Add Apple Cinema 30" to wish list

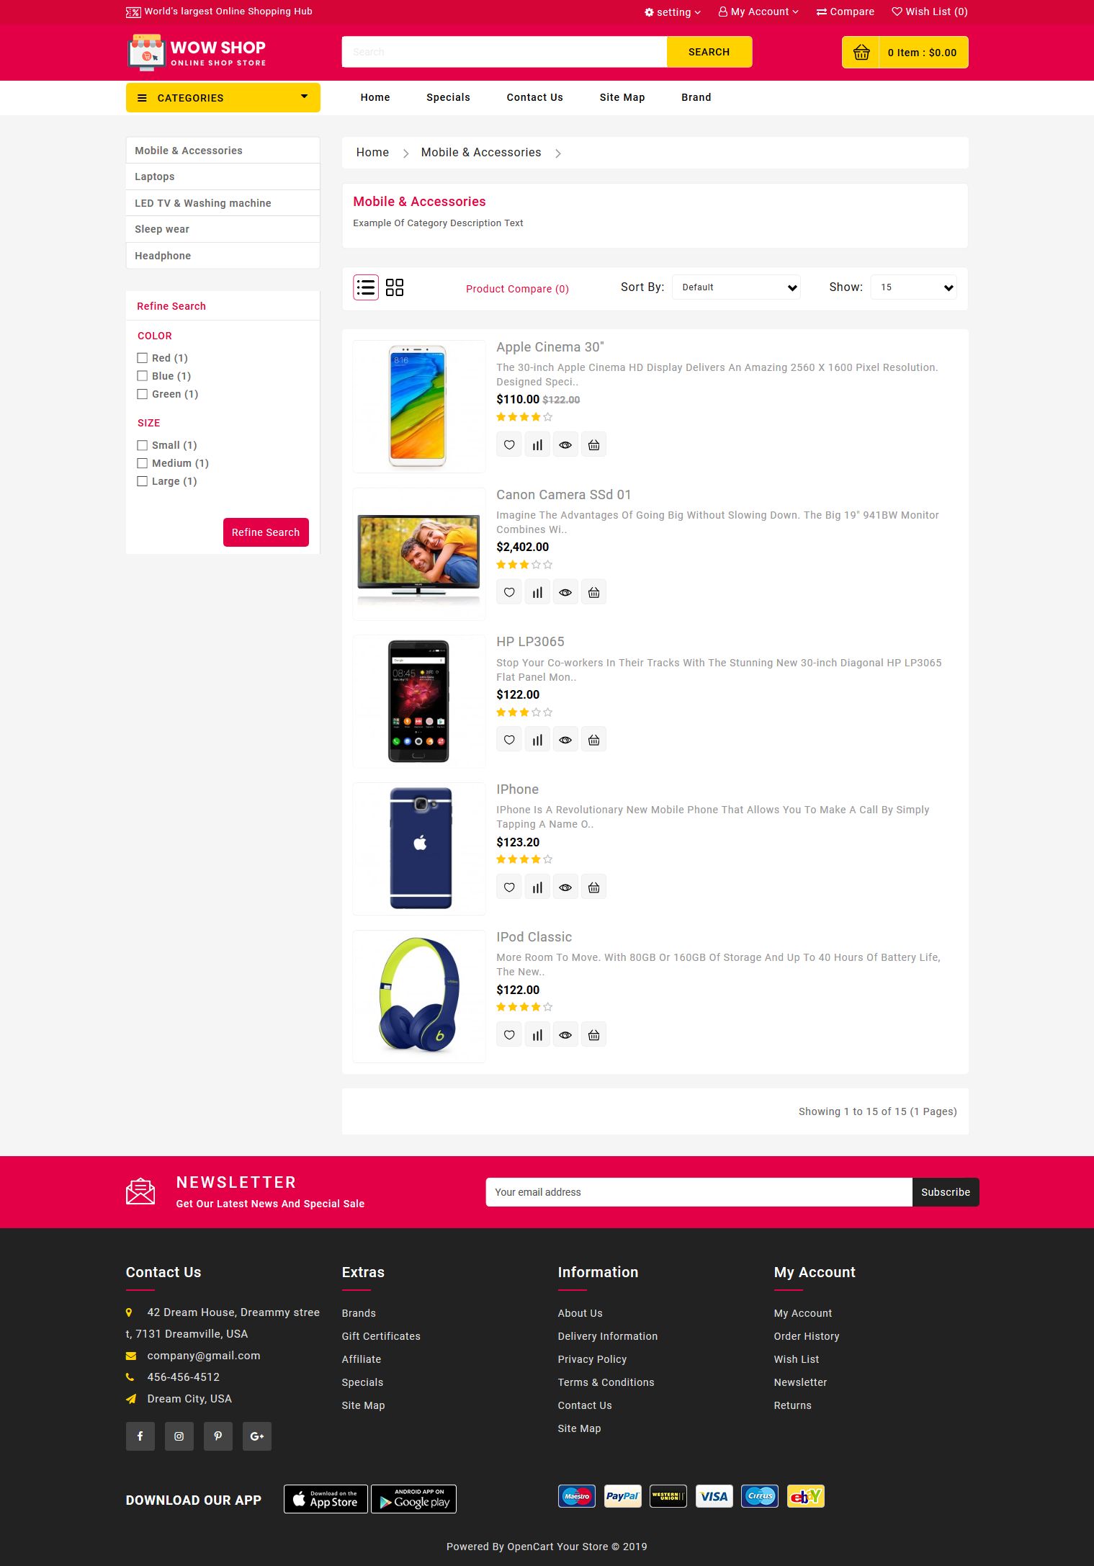509,445
